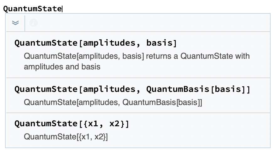Click the 'returns a QuantumState with' description
280x155 pixels.
198,56
